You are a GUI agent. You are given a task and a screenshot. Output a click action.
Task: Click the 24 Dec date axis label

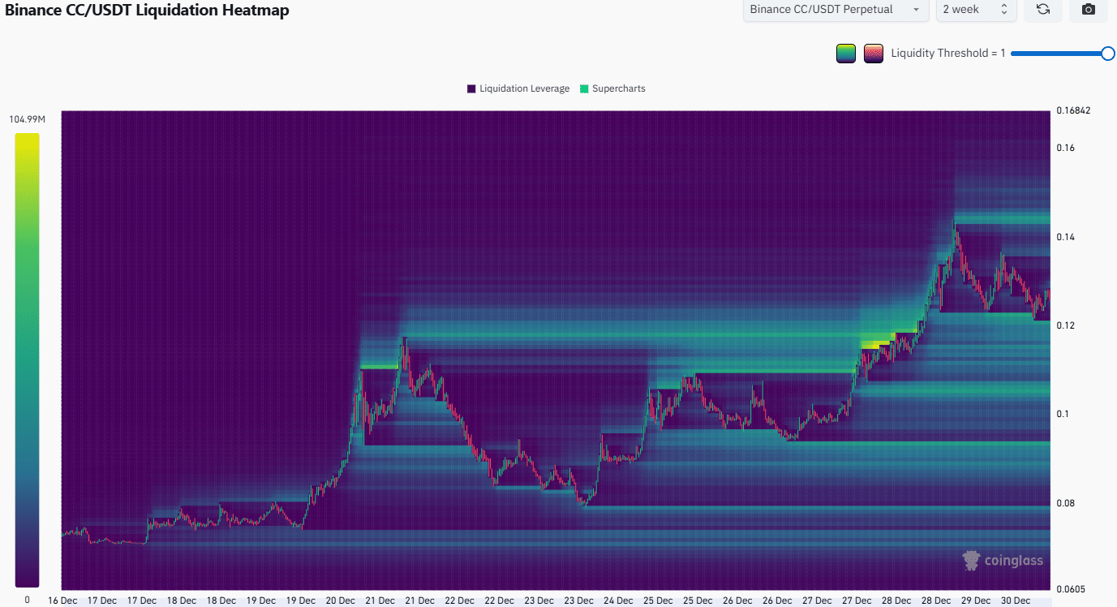coord(619,601)
